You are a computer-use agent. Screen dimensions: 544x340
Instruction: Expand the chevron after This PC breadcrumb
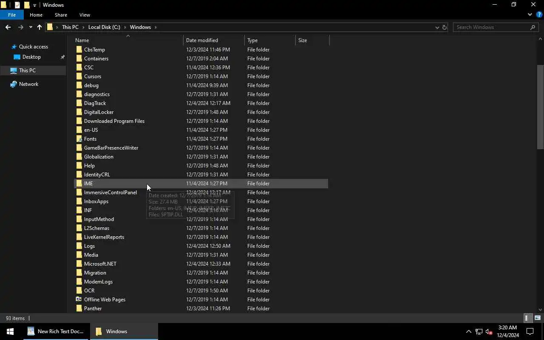click(x=83, y=27)
